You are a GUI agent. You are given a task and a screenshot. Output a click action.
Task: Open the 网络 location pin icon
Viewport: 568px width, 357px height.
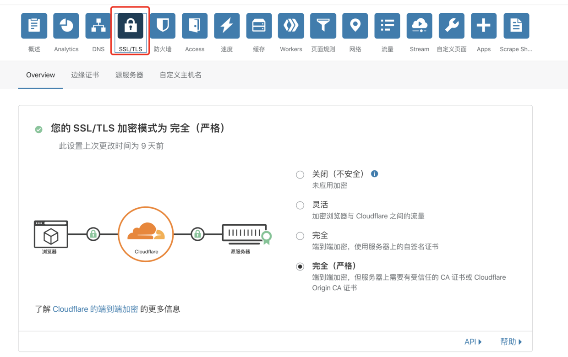point(355,26)
